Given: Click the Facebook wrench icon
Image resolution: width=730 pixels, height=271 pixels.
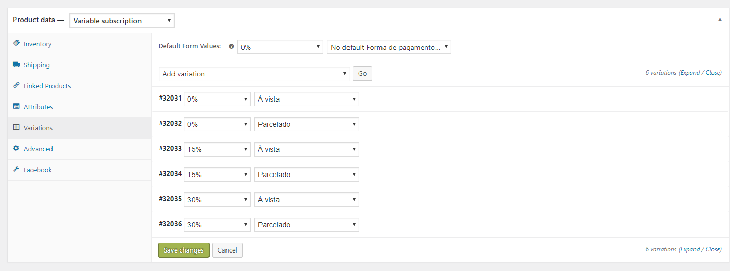Looking at the screenshot, I should point(16,170).
